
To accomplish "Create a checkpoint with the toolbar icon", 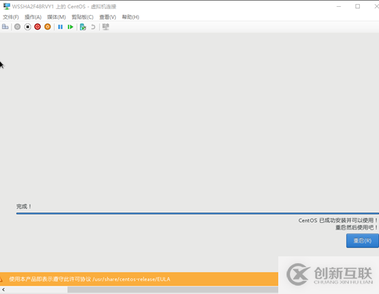I will [83, 27].
